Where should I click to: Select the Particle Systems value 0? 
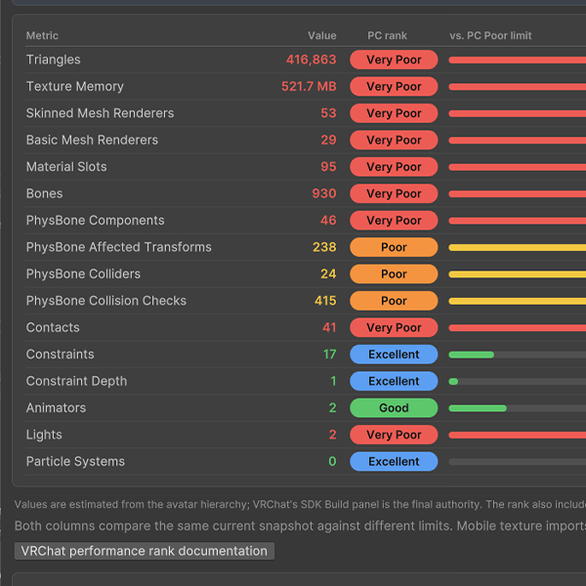pos(332,462)
